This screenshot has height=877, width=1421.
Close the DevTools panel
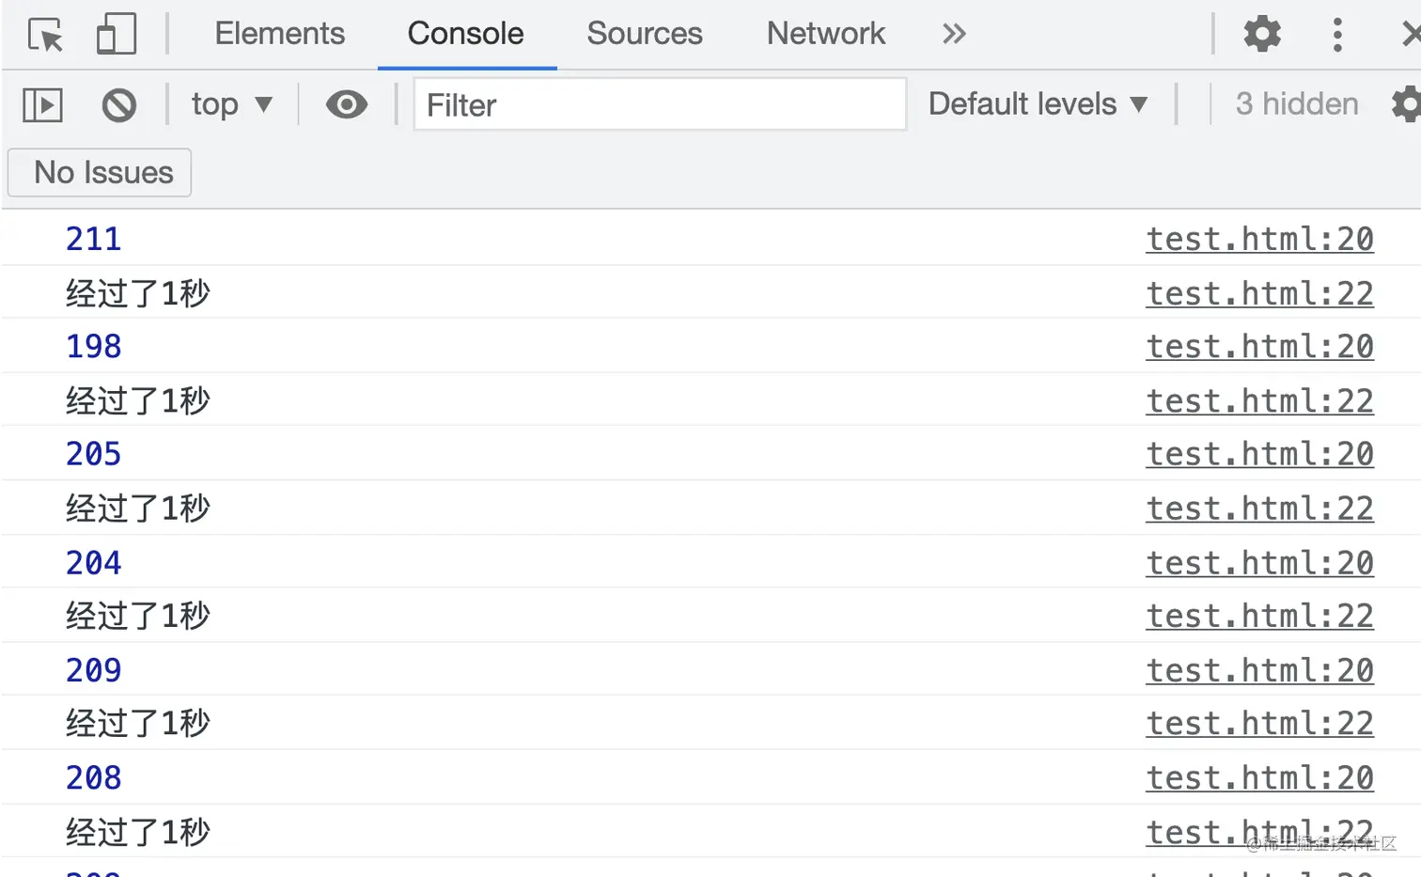[1410, 35]
